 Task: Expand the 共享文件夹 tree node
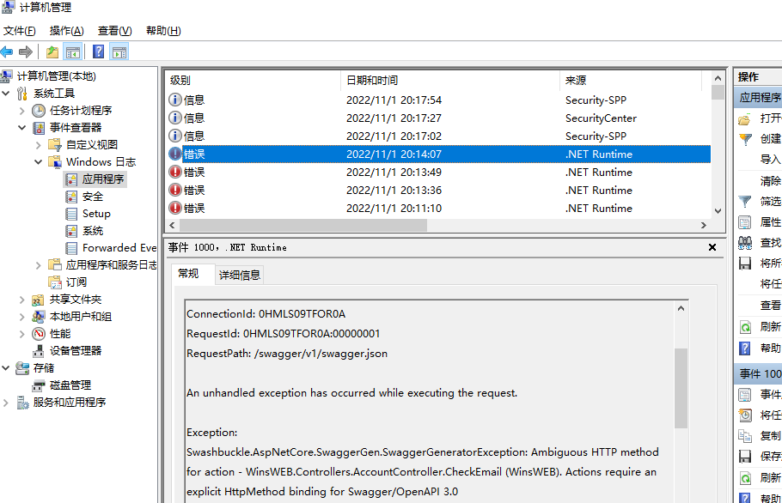[22, 300]
